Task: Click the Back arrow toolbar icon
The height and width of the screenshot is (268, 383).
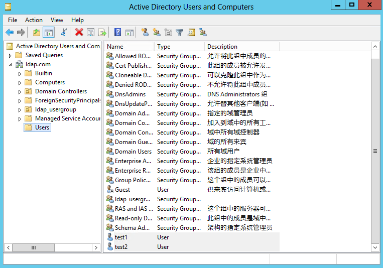Action: click(x=10, y=32)
